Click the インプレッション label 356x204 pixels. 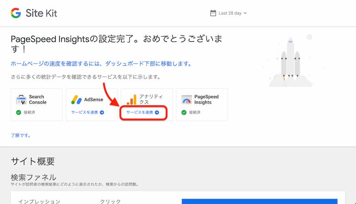[x=39, y=201]
